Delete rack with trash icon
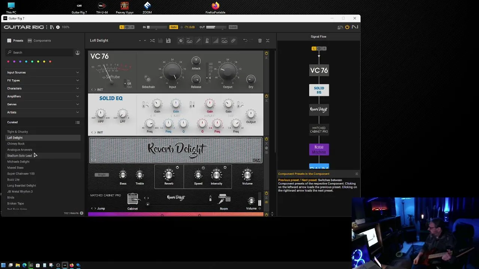Image resolution: width=479 pixels, height=269 pixels. (x=260, y=41)
